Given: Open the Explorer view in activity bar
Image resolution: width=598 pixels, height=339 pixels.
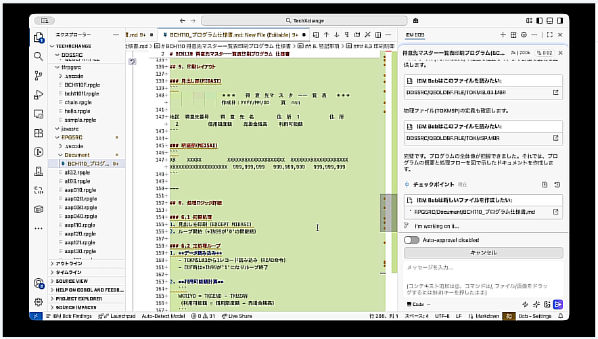Looking at the screenshot, I should (x=39, y=37).
